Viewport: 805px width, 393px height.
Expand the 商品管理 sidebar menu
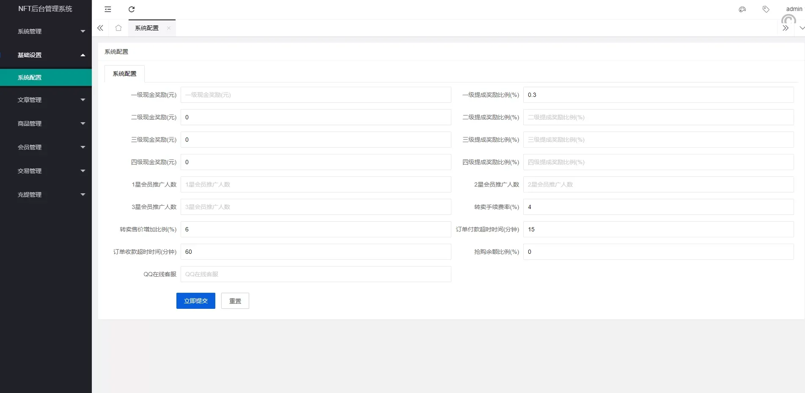click(46, 124)
